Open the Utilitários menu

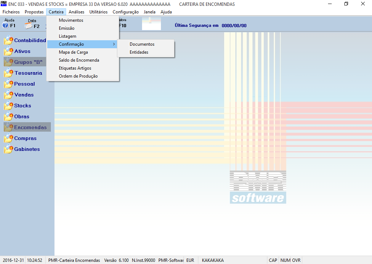pos(98,12)
